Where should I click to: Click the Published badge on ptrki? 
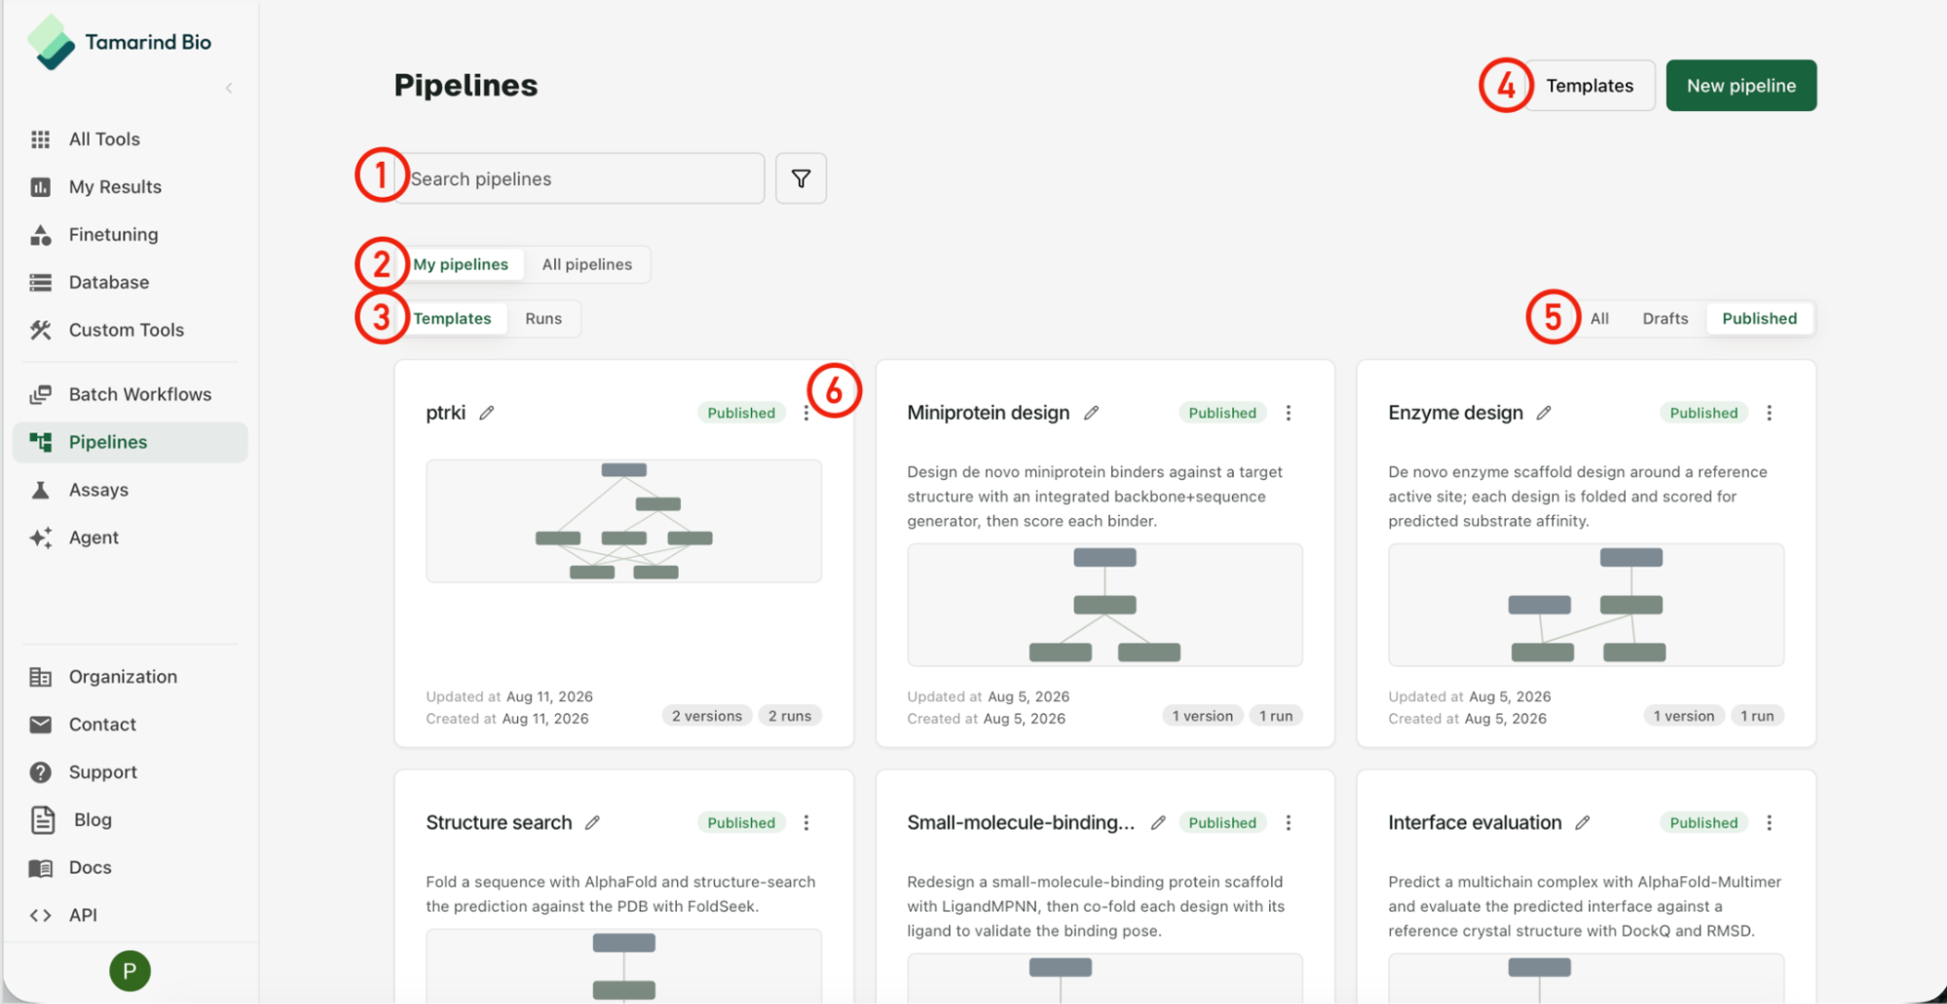[741, 413]
